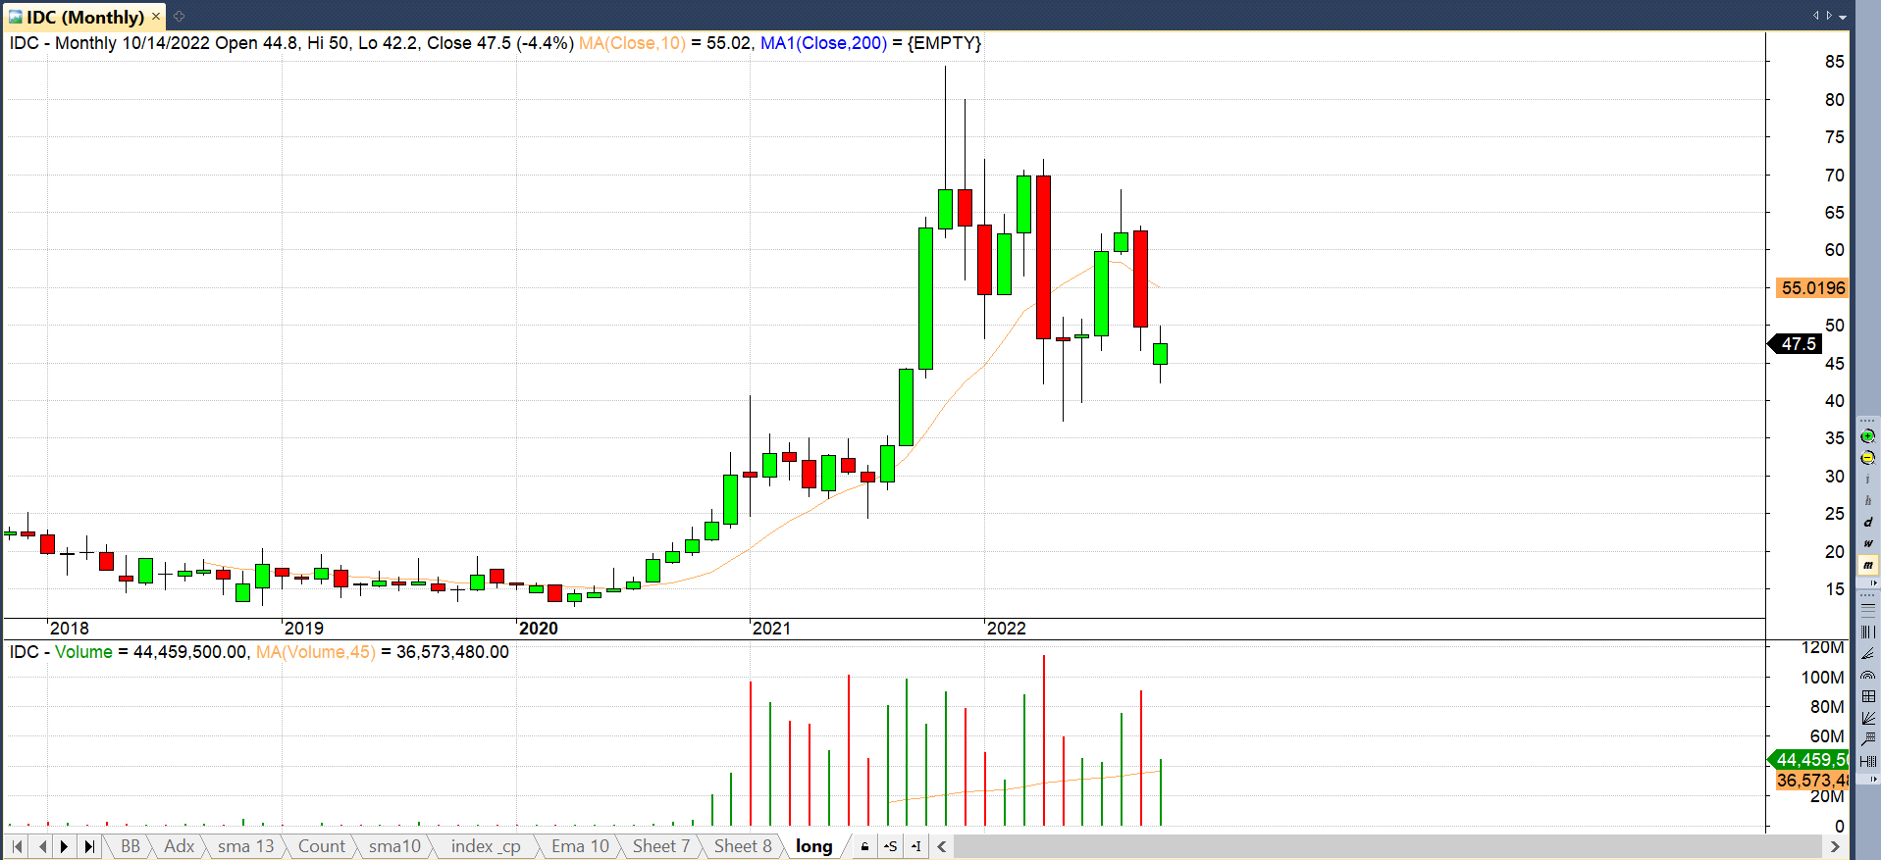Click the 47.5 last price tag
The width and height of the screenshot is (1881, 860).
[x=1797, y=344]
